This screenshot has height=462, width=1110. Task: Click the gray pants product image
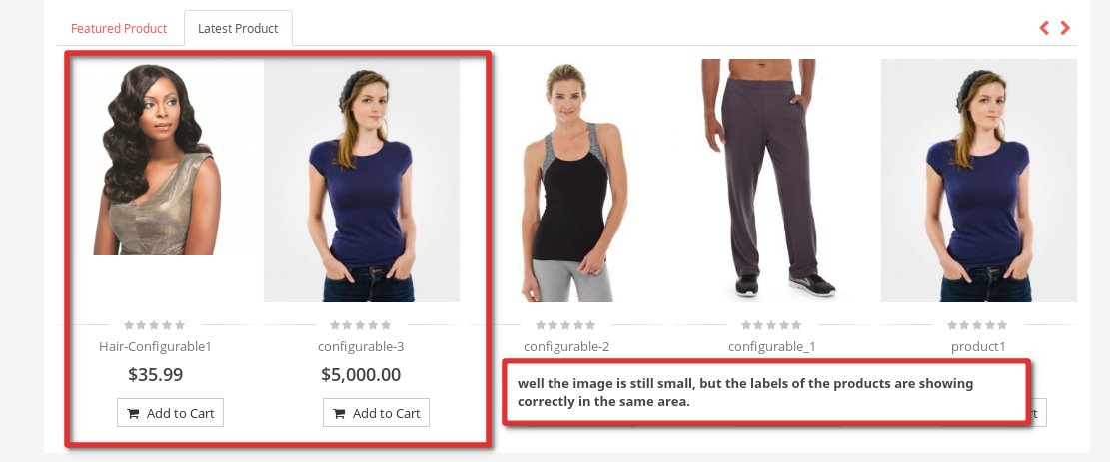(772, 181)
